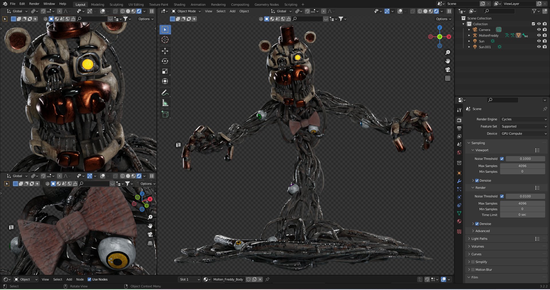Toggle Viewport Noise Threshold checkbox
The width and height of the screenshot is (550, 290).
tap(502, 159)
